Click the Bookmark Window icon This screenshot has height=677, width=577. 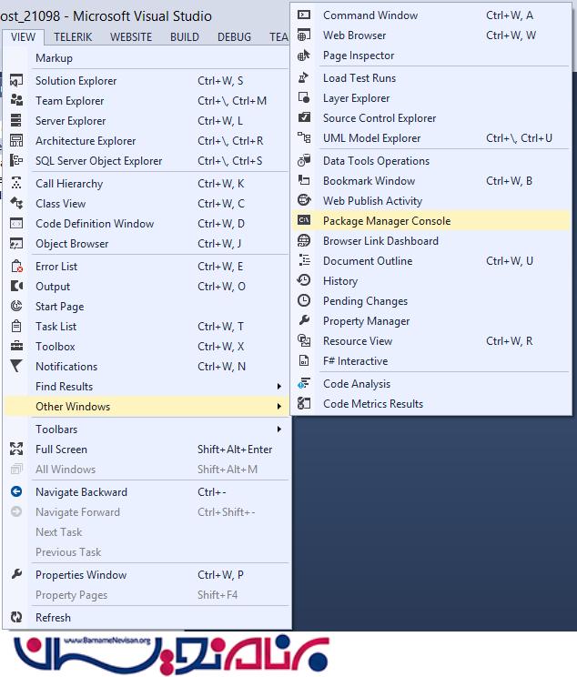click(x=304, y=181)
